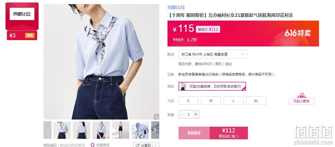Click the magnifier zoom icon on product image

click(x=156, y=117)
